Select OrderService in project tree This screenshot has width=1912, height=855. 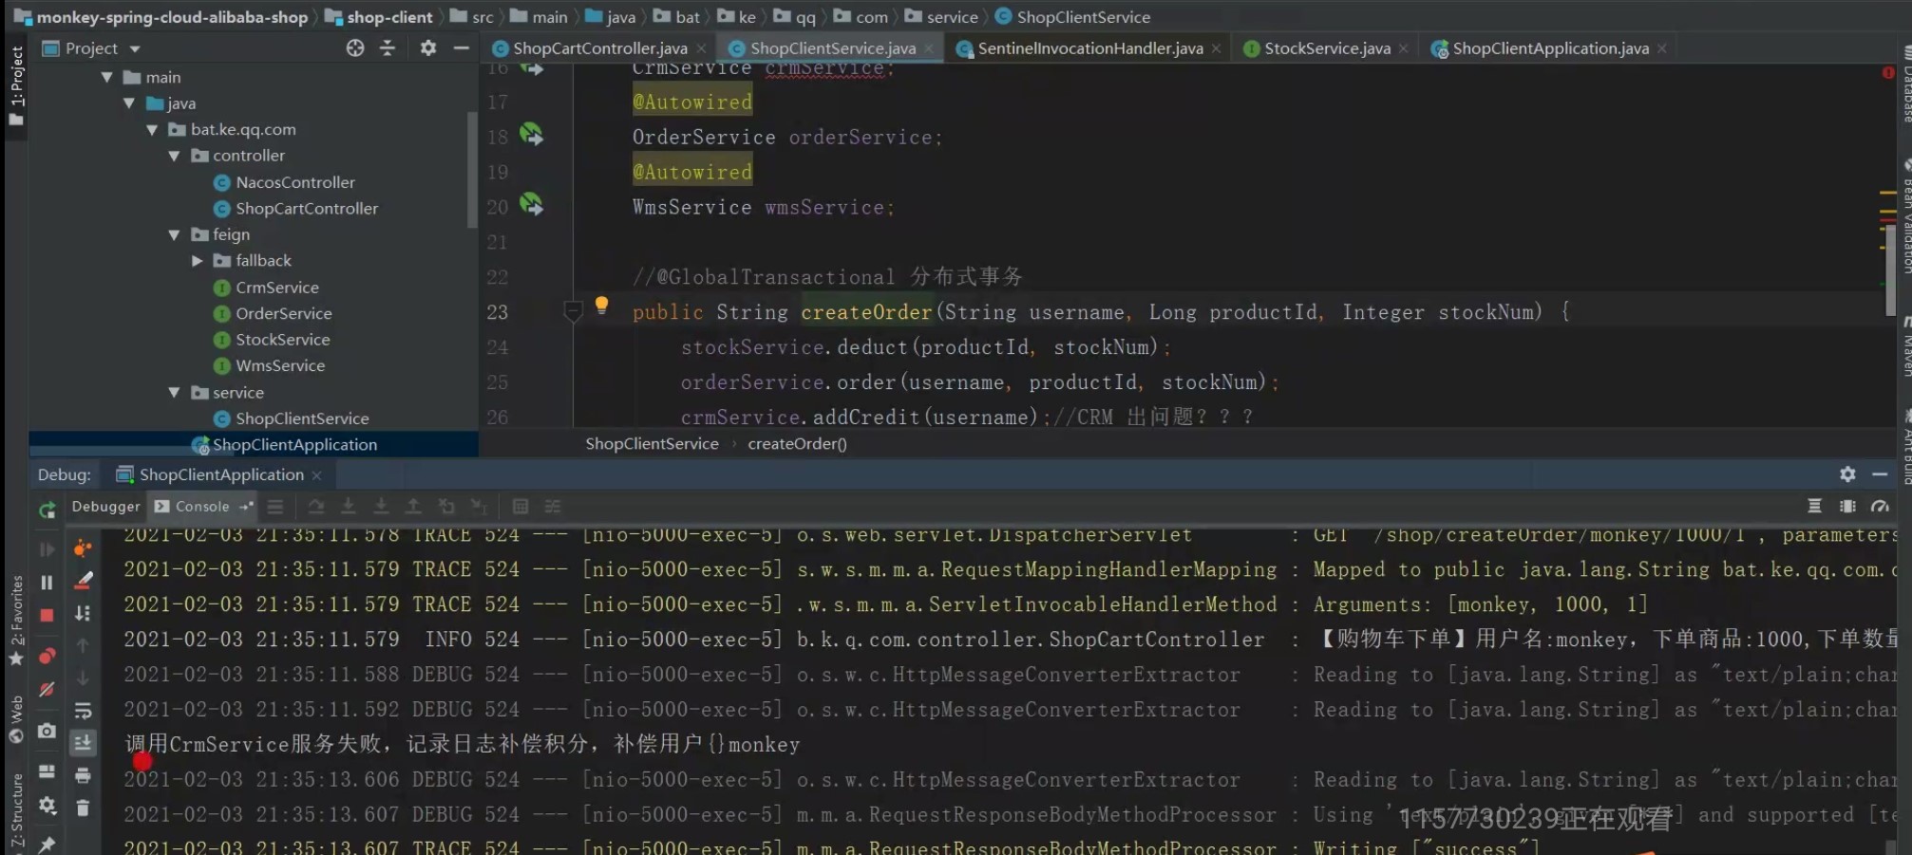pyautogui.click(x=283, y=313)
